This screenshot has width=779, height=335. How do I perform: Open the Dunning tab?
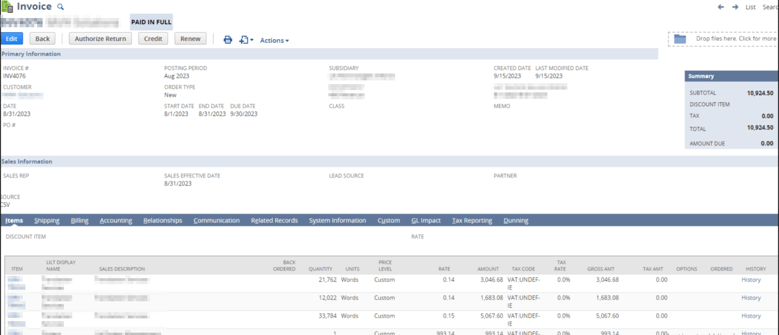[516, 220]
